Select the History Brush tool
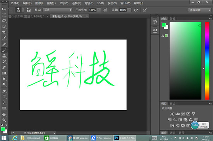Screen dimensions: 213x141 click(4, 62)
